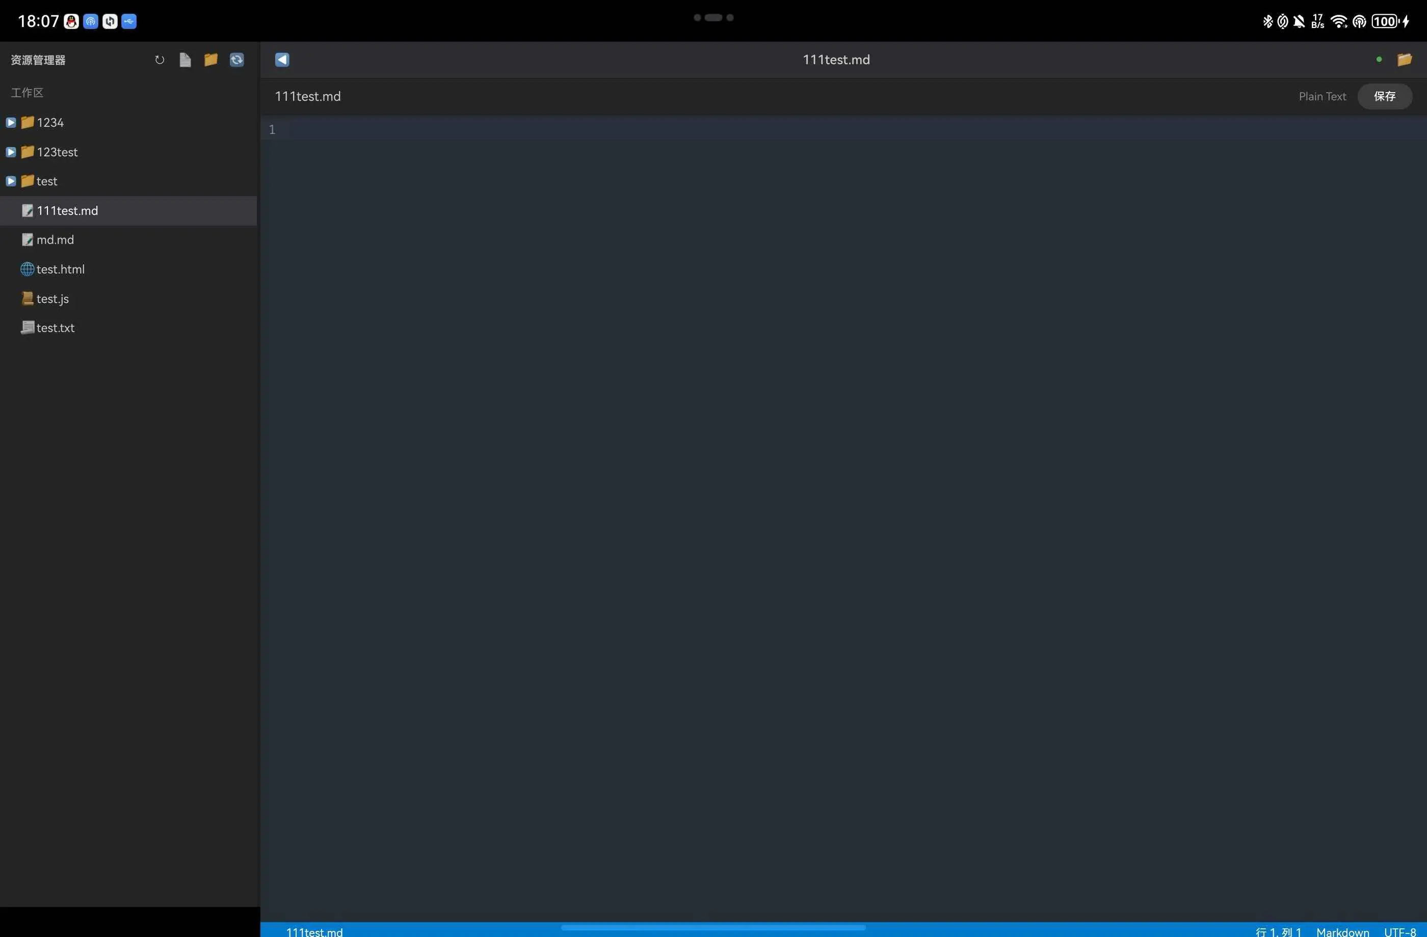This screenshot has width=1427, height=937.
Task: Click the refresh arrow in explorer header
Action: pyautogui.click(x=160, y=60)
